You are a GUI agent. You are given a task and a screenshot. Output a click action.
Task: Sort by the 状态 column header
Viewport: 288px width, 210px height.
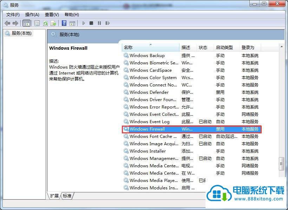[205, 47]
